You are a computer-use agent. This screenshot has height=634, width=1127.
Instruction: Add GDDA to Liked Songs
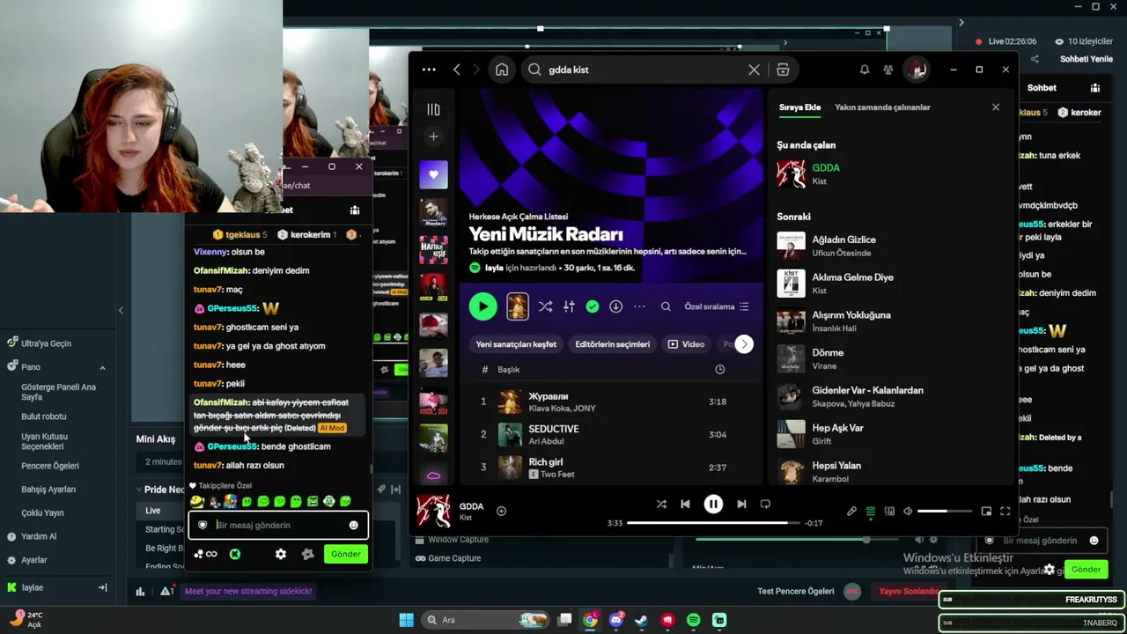[501, 511]
